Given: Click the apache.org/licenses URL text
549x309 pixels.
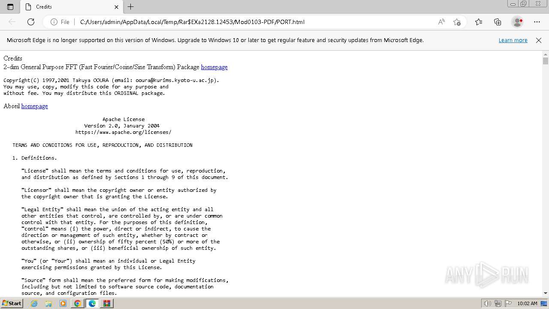Looking at the screenshot, I should [x=124, y=132].
